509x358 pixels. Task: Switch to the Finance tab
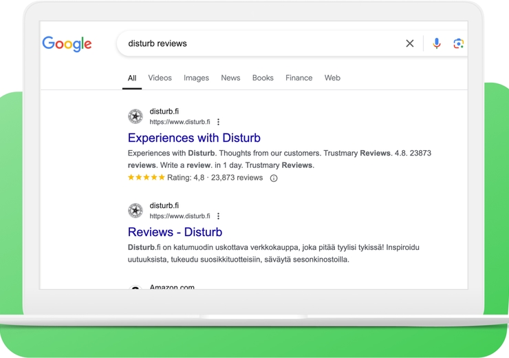click(299, 78)
